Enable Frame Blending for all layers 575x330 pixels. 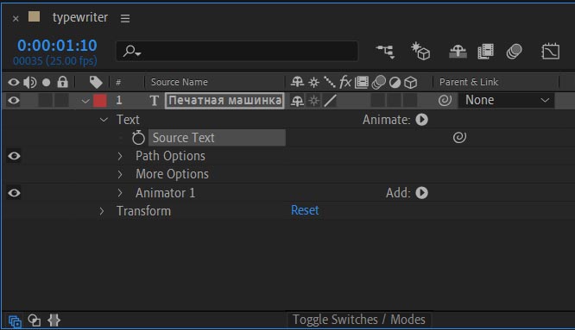coord(485,52)
